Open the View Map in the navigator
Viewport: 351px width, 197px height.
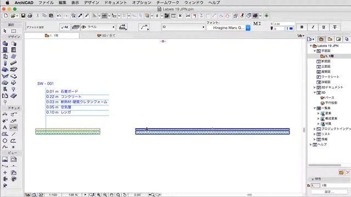point(330,39)
